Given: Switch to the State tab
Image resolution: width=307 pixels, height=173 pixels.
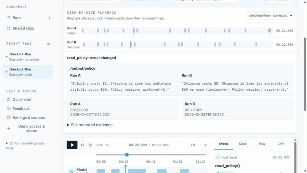Looking at the screenshot, I should click(243, 144).
